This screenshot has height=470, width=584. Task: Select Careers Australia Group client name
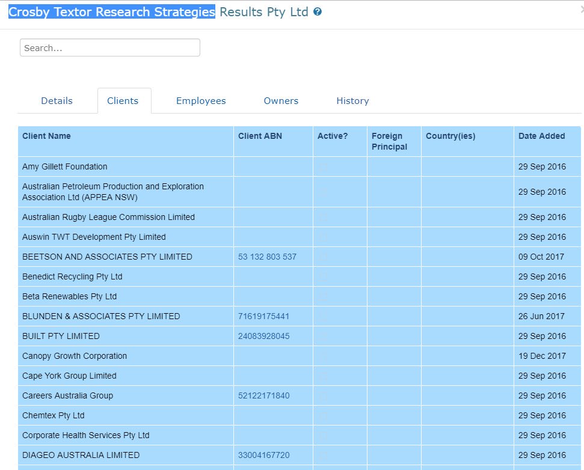pyautogui.click(x=67, y=395)
